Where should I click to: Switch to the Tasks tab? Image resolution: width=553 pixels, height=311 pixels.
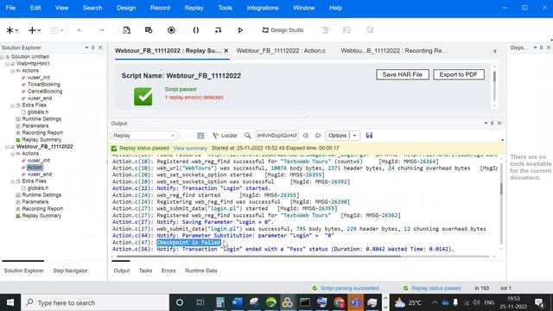145,270
